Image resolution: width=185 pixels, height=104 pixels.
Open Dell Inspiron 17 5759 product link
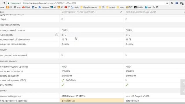[x=79, y=12]
